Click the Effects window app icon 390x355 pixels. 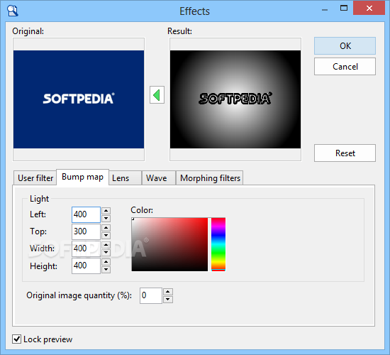tap(13, 11)
